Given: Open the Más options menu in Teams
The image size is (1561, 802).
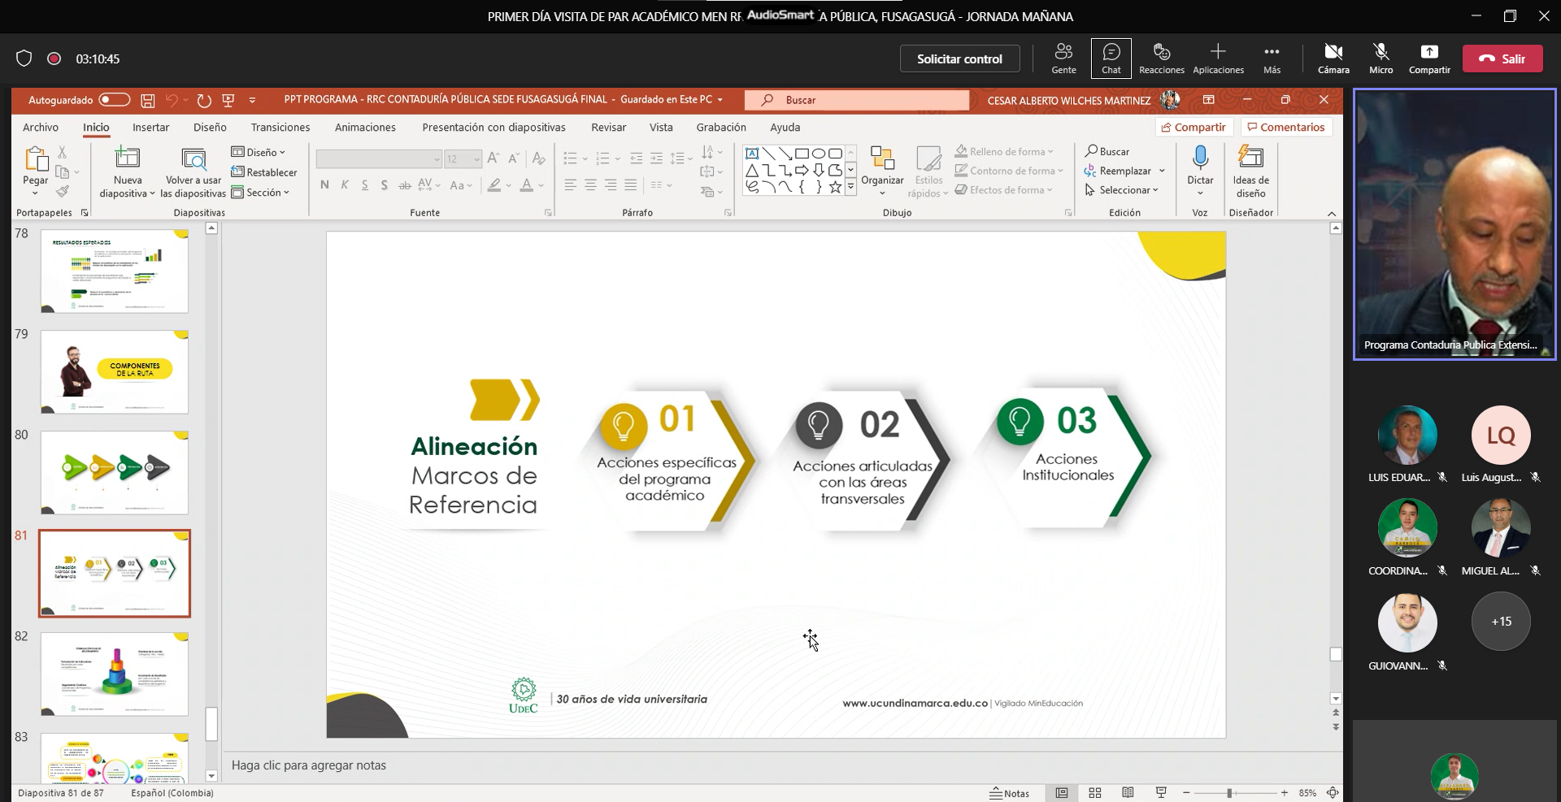Looking at the screenshot, I should pyautogui.click(x=1272, y=59).
